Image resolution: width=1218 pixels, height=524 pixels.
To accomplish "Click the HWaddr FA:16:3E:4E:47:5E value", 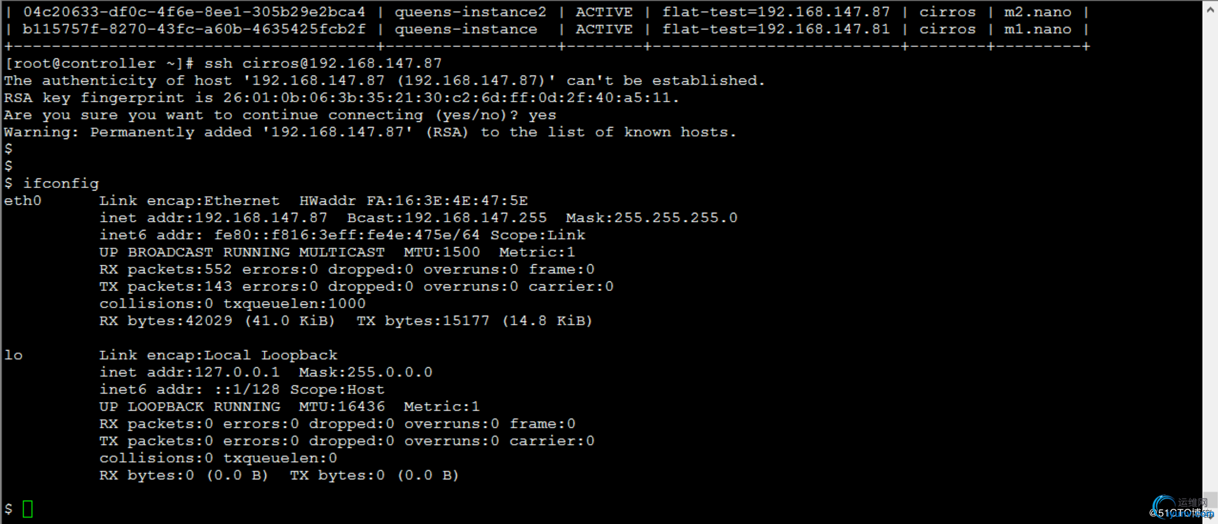I will [413, 201].
